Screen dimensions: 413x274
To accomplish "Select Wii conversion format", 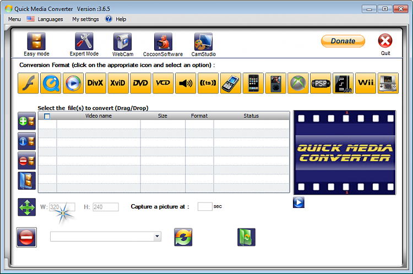I will click(366, 83).
